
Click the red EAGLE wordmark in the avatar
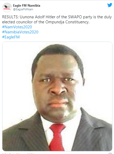tap(7, 9)
